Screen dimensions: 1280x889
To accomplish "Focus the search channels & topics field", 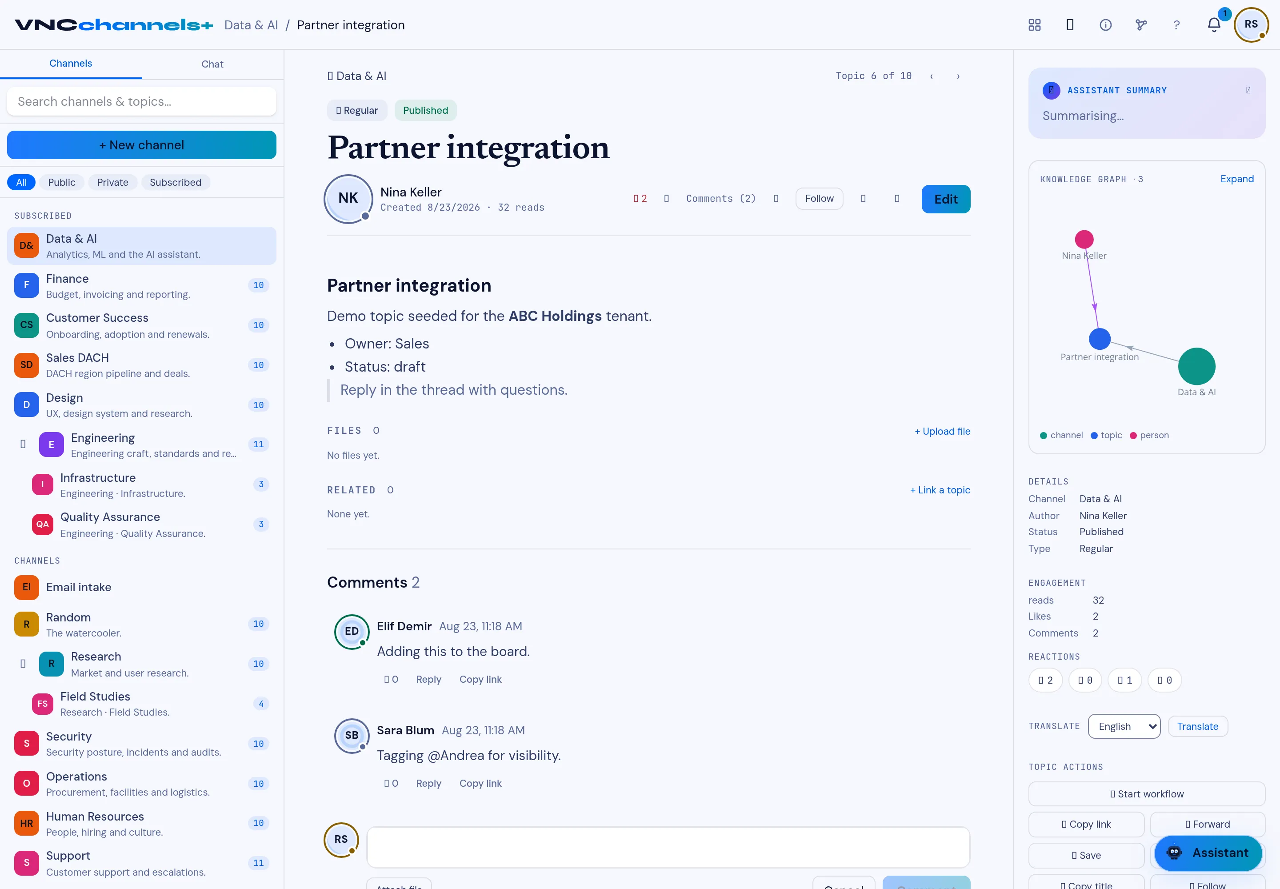I will tap(141, 101).
